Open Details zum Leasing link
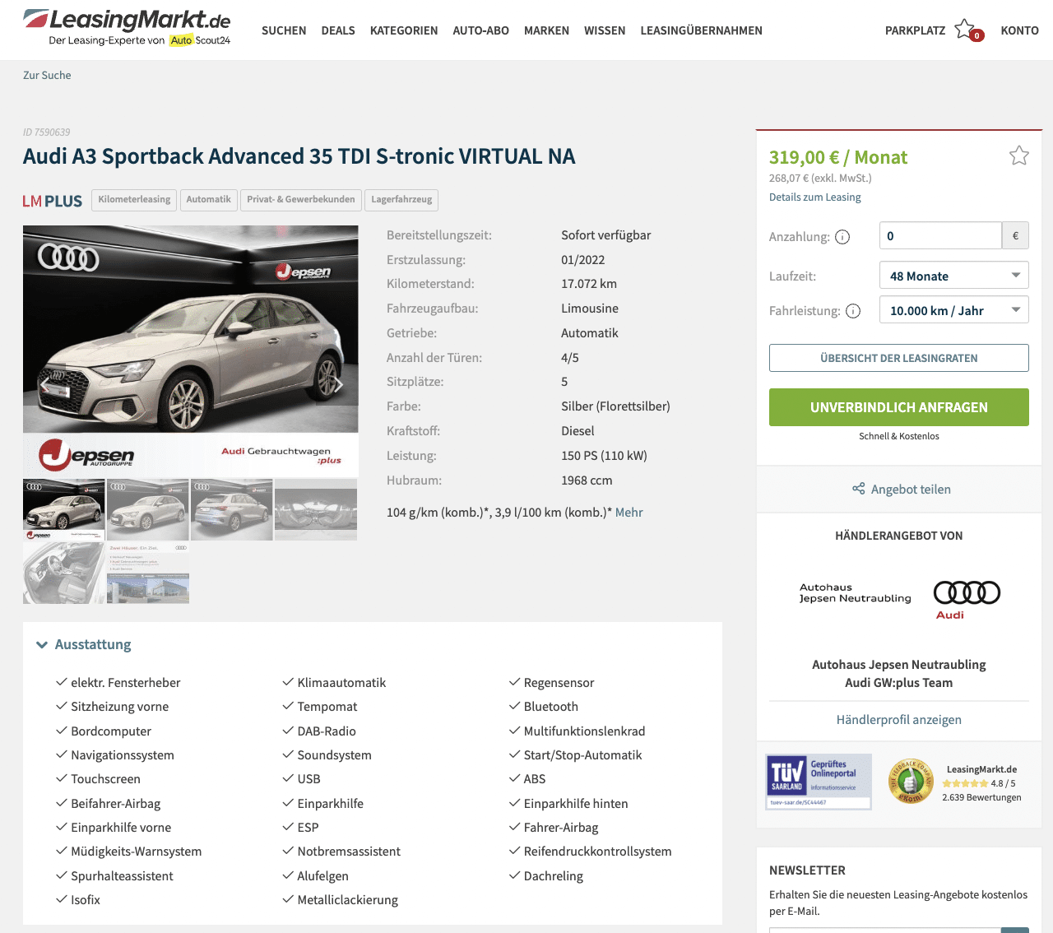 click(x=815, y=197)
